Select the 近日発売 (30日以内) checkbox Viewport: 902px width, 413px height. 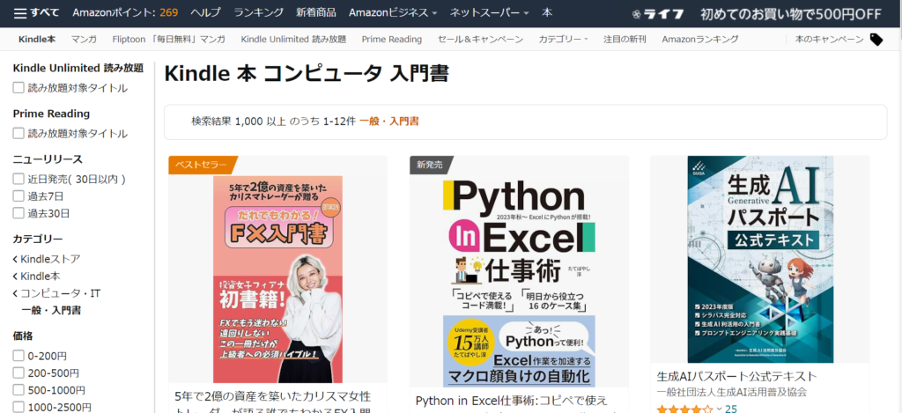18,179
